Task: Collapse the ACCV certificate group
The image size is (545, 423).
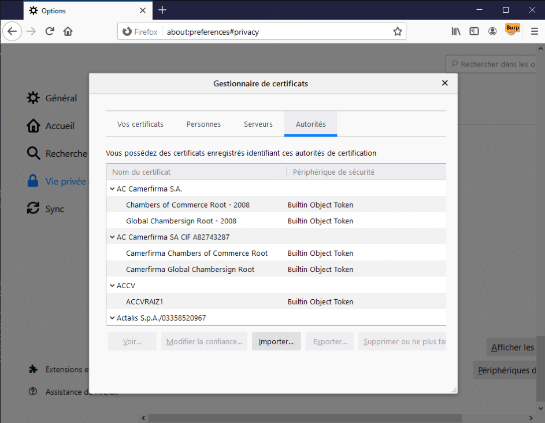Action: point(112,286)
